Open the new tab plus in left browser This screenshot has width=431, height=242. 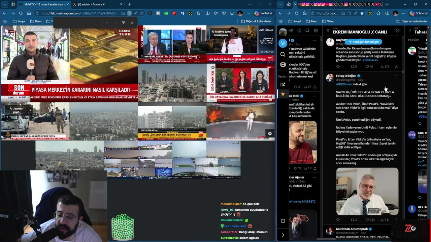tap(129, 4)
